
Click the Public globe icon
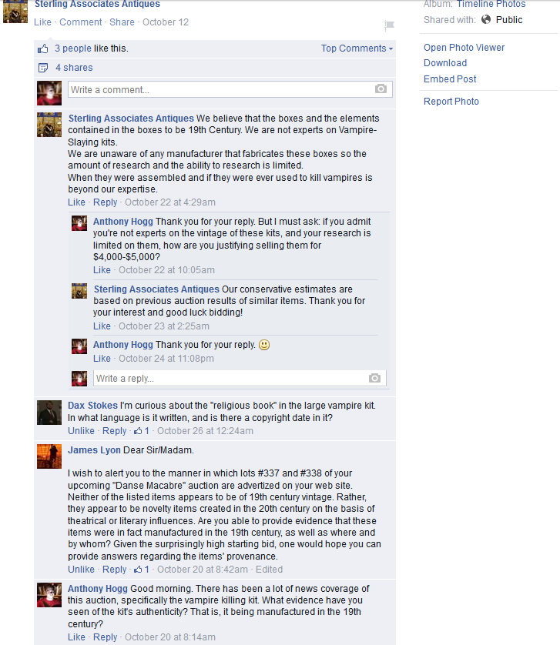tap(486, 19)
